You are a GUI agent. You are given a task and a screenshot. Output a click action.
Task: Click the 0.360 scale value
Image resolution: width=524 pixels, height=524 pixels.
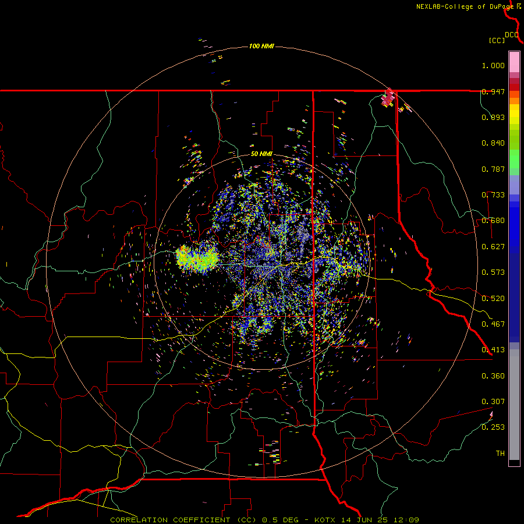coord(493,376)
